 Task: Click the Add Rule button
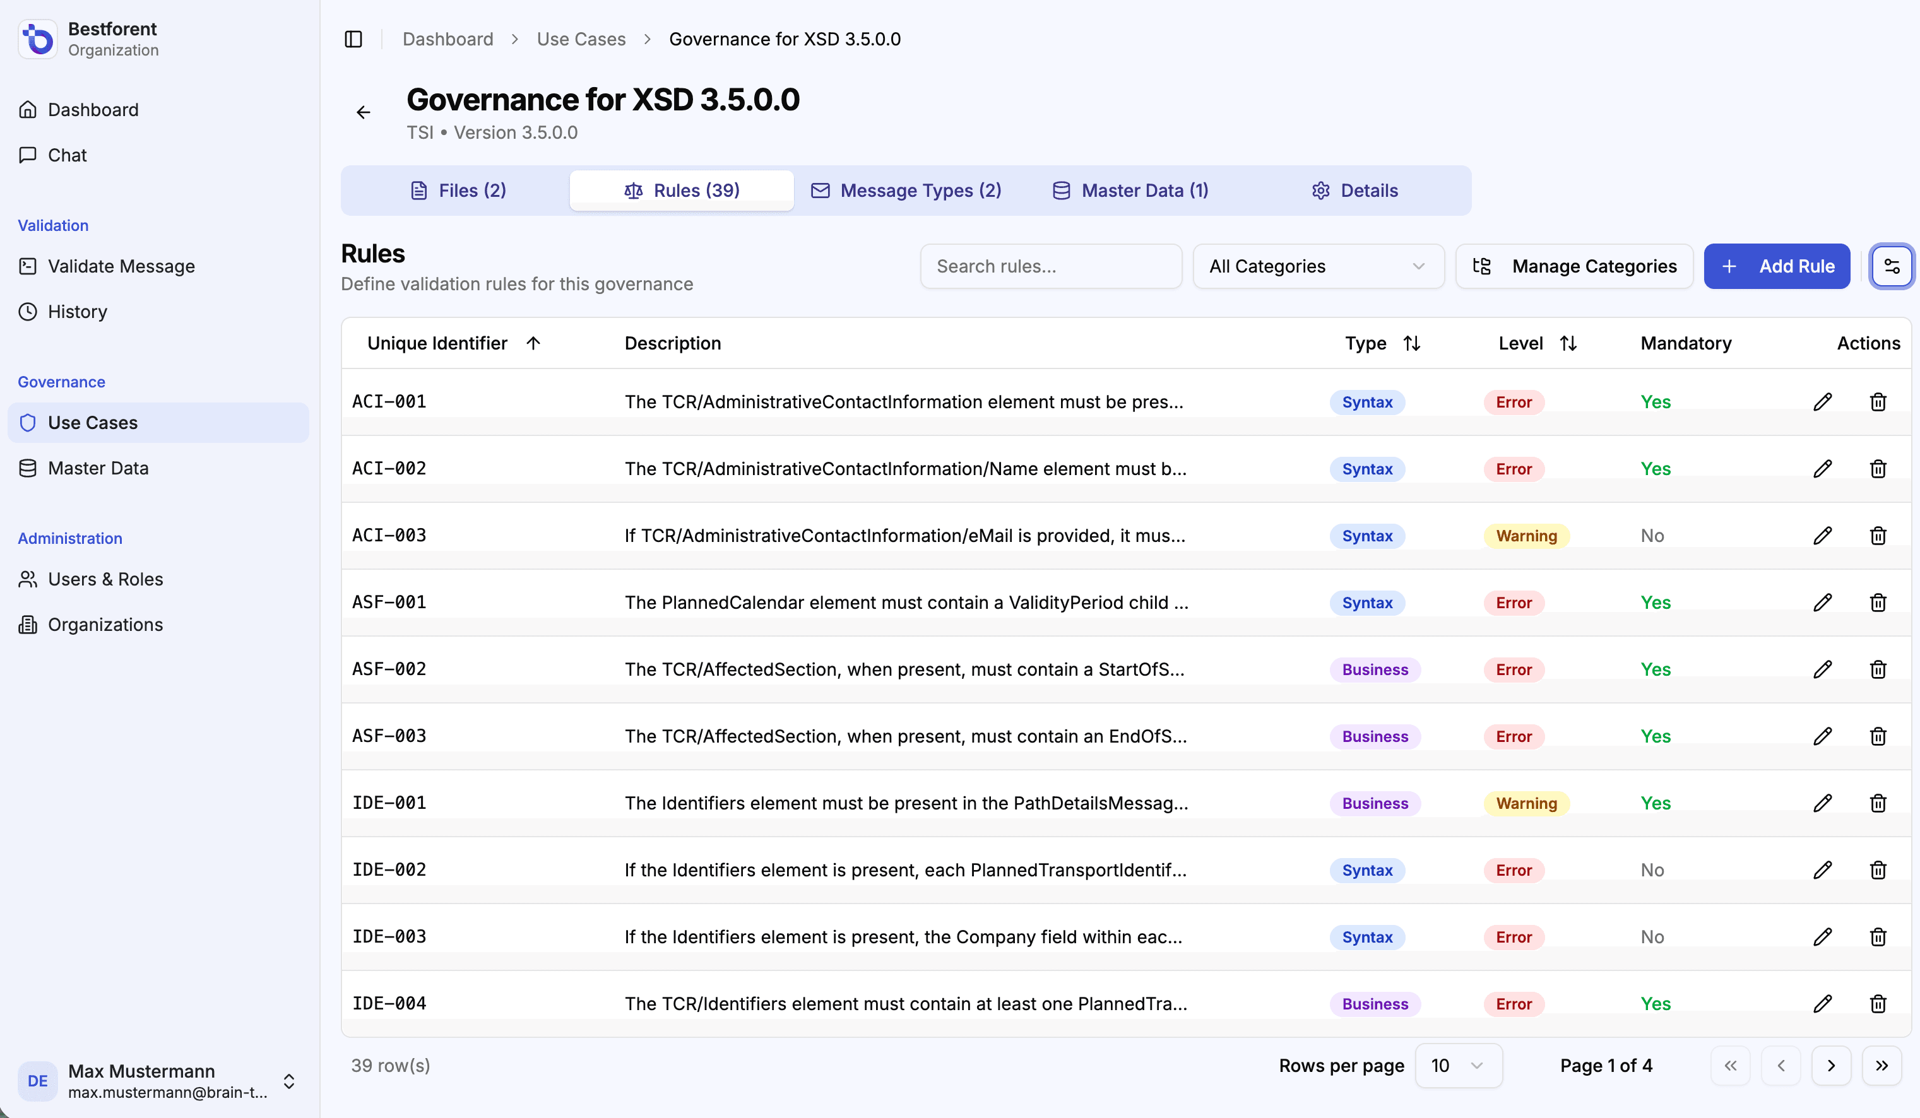point(1776,266)
